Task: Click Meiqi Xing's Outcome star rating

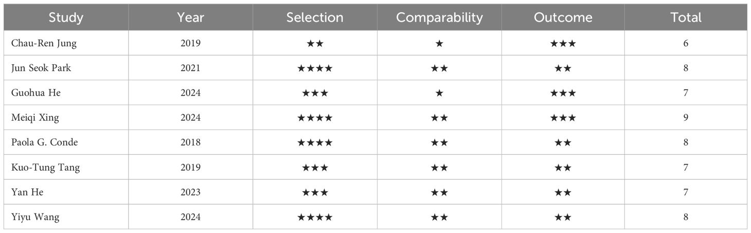Action: tap(563, 118)
